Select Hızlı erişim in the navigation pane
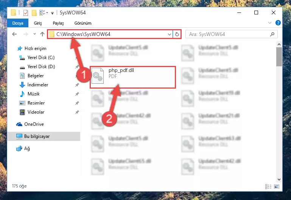The height and width of the screenshot is (200, 291). (x=35, y=48)
